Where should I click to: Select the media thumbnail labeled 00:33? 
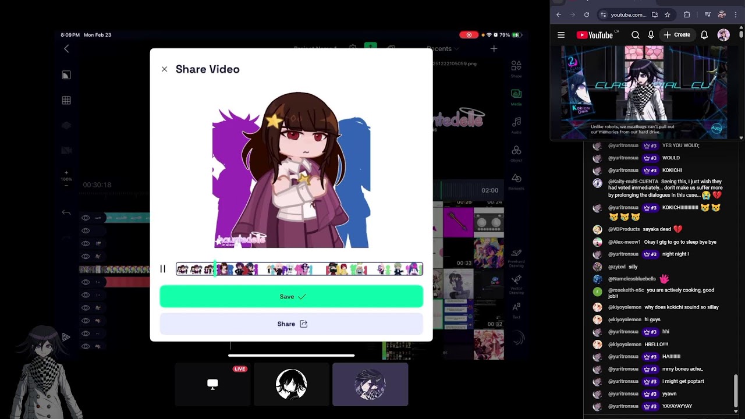click(x=459, y=252)
